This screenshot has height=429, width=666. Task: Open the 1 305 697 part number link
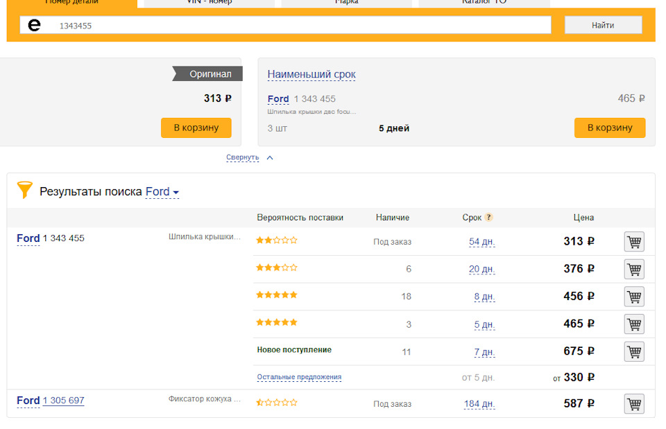(63, 401)
